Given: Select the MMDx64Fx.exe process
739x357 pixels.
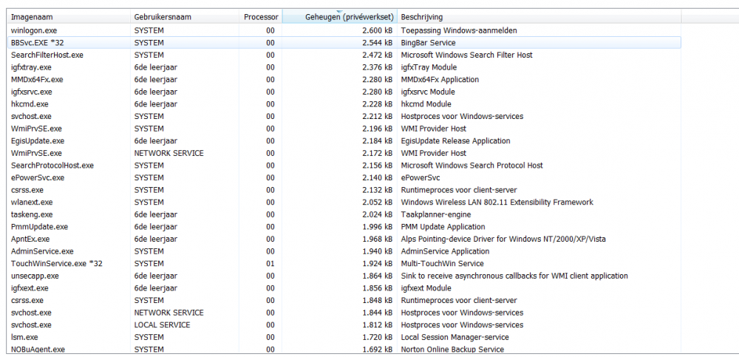Looking at the screenshot, I should 37,80.
